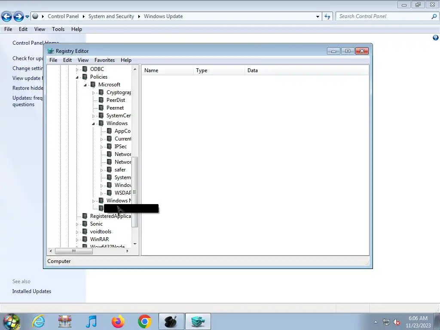Collapse the Policies registry key

pos(77,77)
